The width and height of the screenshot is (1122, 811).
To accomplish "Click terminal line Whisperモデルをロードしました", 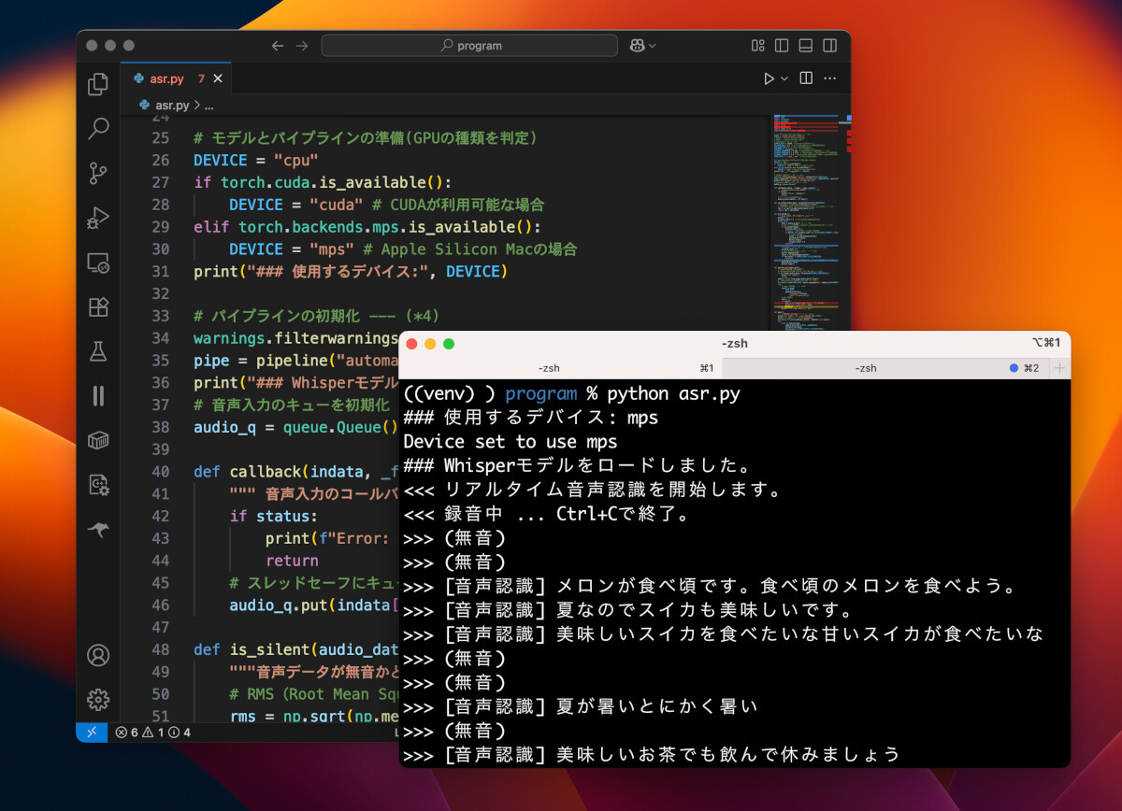I will coord(580,465).
